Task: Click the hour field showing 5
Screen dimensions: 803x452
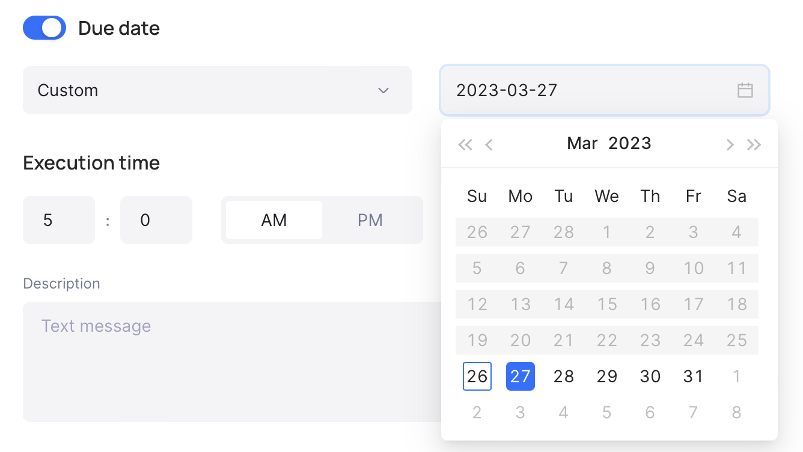Action: point(58,220)
